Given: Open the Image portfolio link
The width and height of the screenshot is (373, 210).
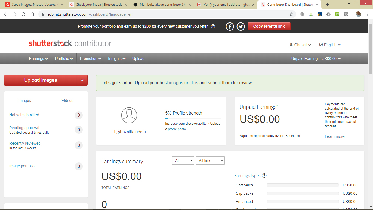Looking at the screenshot, I should [22, 166].
